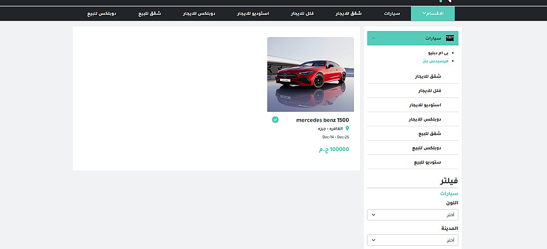Click the location pin icon
This screenshot has height=249, width=547.
[347, 129]
